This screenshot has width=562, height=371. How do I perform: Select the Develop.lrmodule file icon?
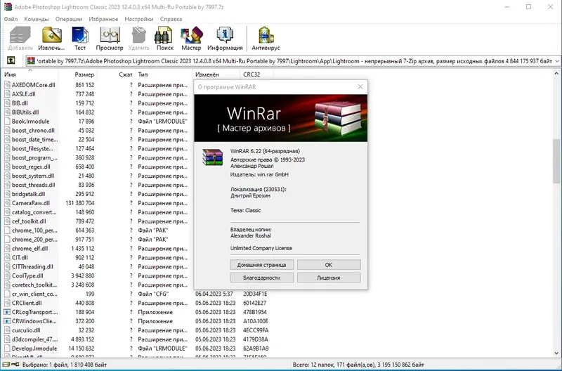tap(7, 348)
